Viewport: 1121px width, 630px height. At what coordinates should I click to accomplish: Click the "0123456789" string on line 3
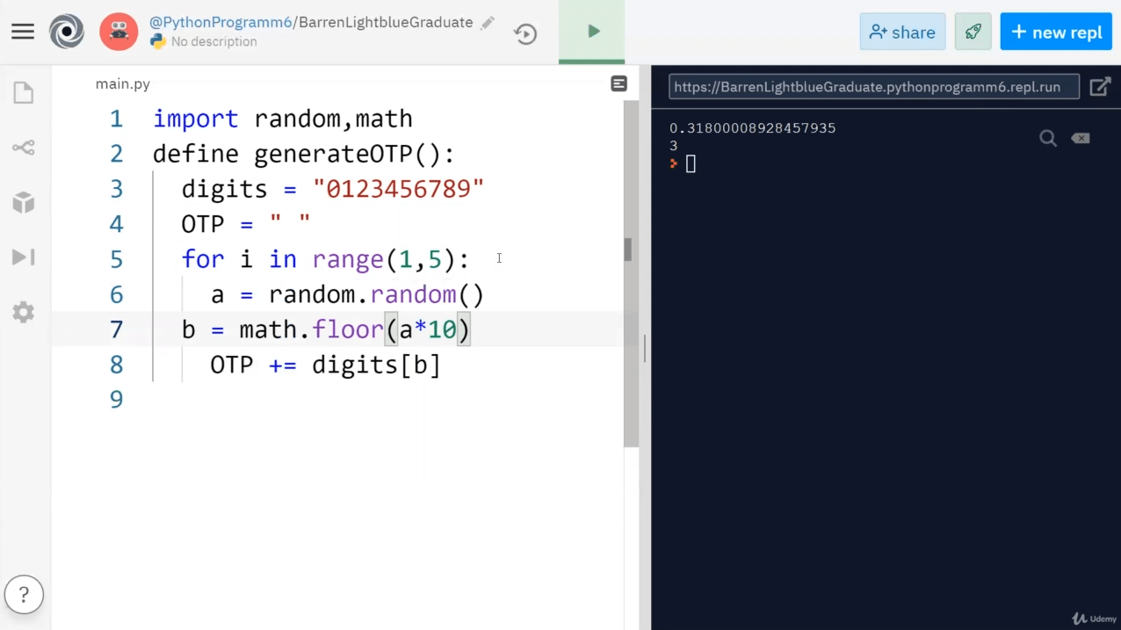pyautogui.click(x=399, y=189)
